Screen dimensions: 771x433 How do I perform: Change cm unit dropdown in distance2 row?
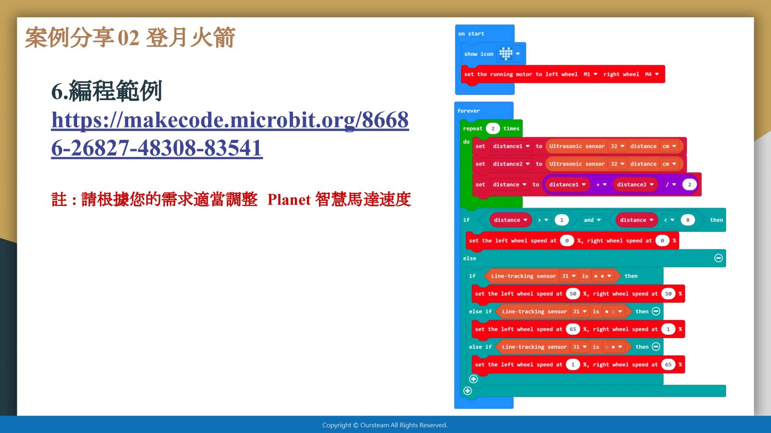[669, 164]
